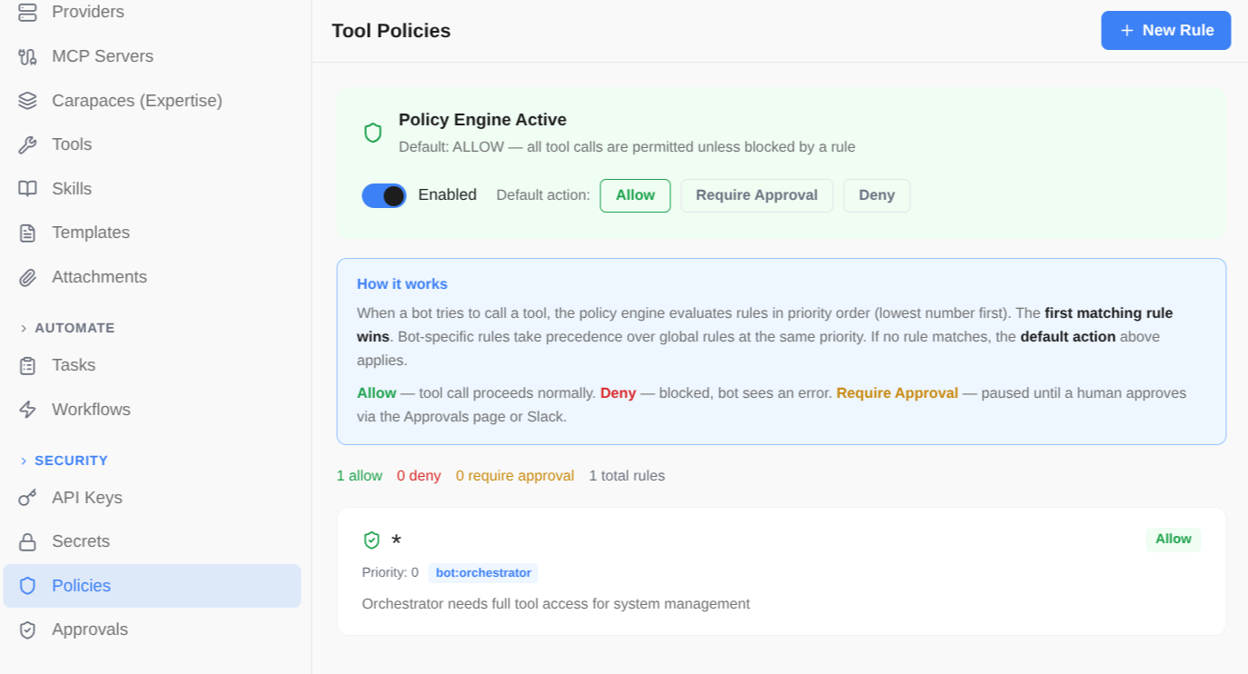Click the bot:orchestrator tag on the rule

(483, 572)
